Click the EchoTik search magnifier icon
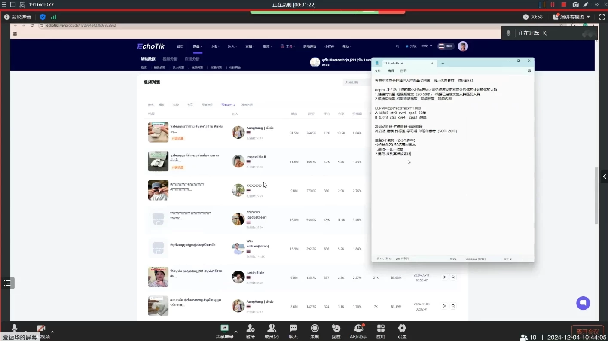Viewport: 608px width, 341px height. 397,46
